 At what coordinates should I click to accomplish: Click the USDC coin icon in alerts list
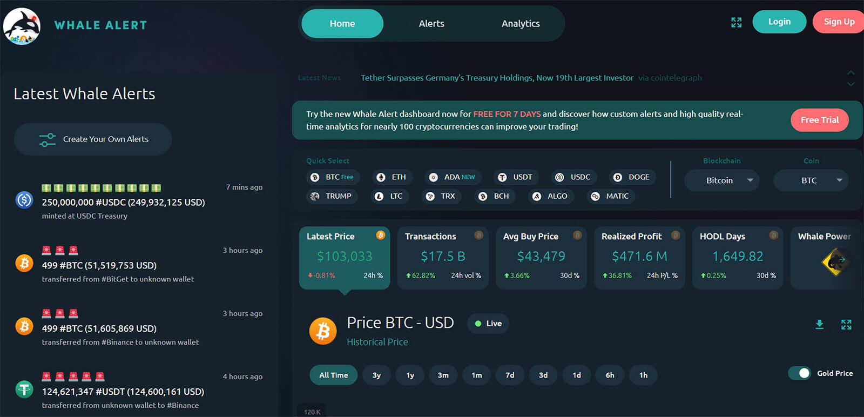[24, 200]
